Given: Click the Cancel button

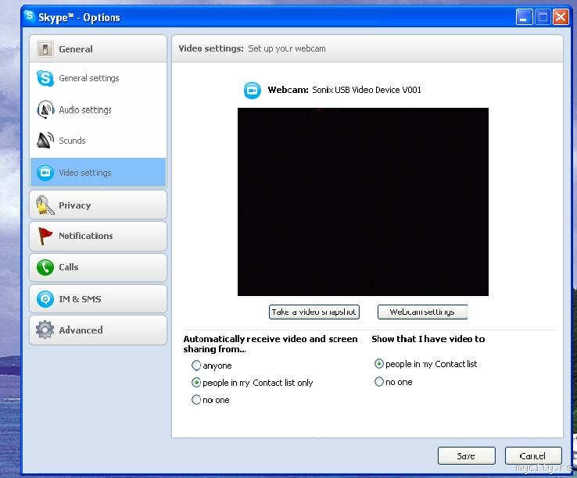Looking at the screenshot, I should pyautogui.click(x=533, y=456).
